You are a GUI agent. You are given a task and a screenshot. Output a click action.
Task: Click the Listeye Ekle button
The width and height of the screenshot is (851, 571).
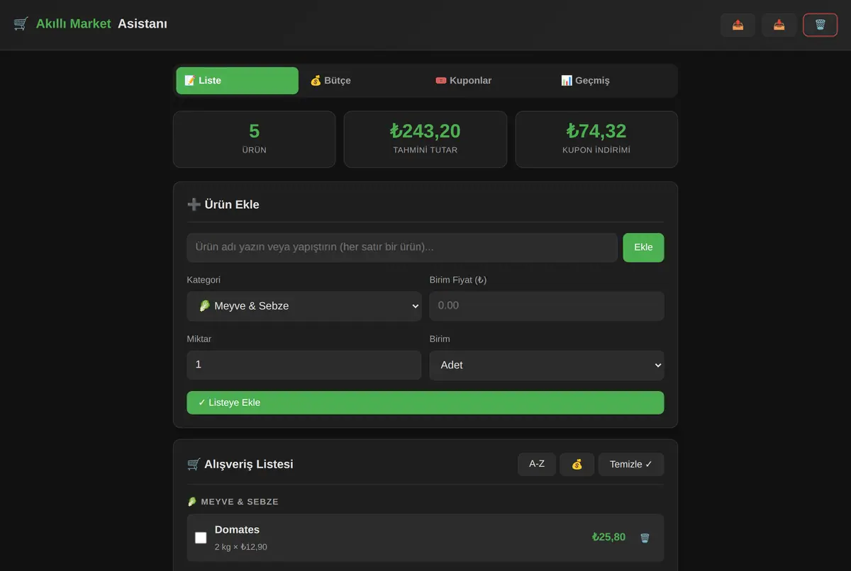(x=425, y=402)
